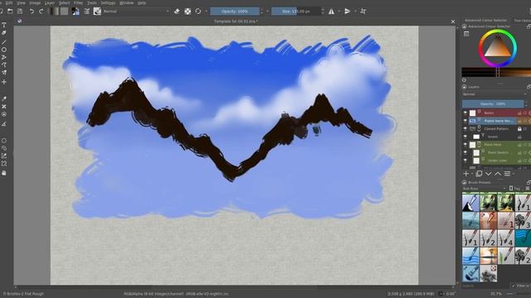Click the wrap-around mode icon
Viewport: 531px width, 298px height.
pyautogui.click(x=363, y=11)
